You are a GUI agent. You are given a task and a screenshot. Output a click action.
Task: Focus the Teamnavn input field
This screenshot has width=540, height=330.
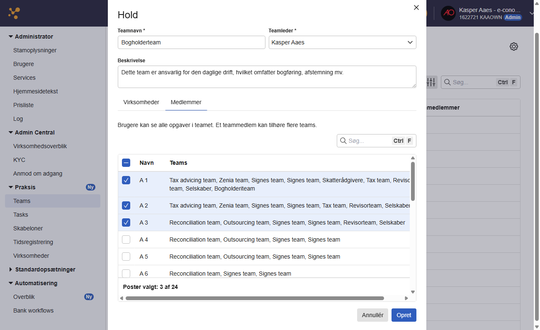pyautogui.click(x=192, y=42)
